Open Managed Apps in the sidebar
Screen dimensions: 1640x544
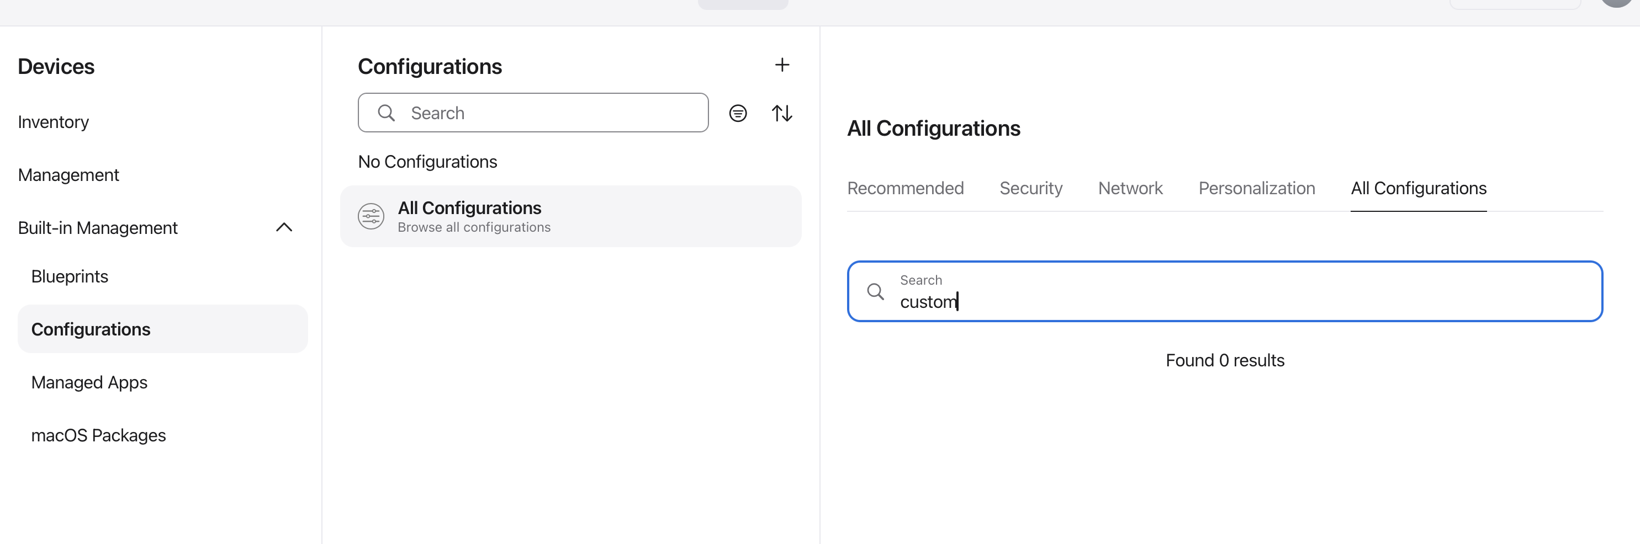pos(90,382)
